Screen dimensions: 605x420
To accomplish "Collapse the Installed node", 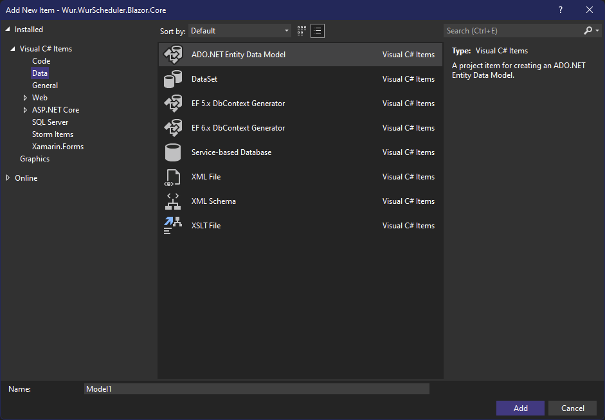I will (8, 30).
